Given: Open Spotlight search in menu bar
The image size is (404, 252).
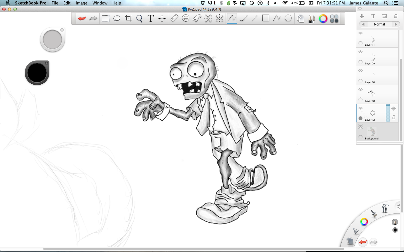Looking at the screenshot, I should [x=386, y=3].
